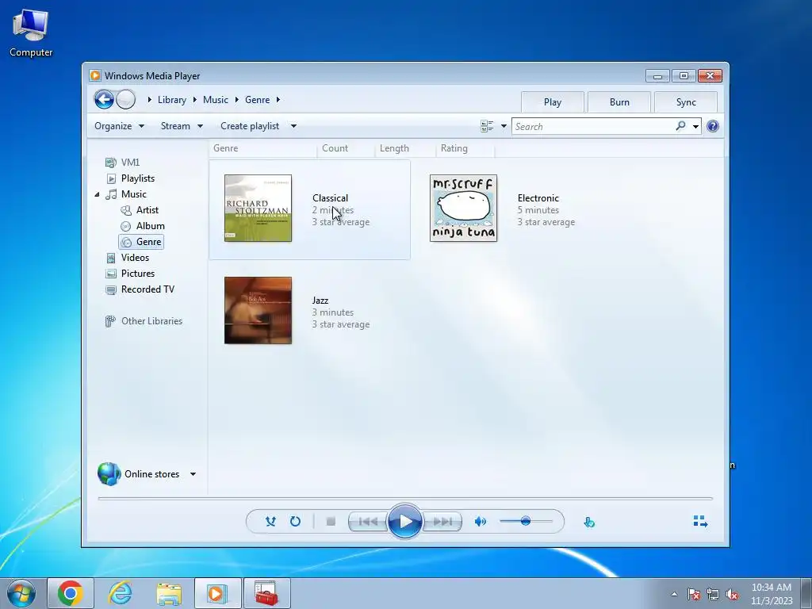
Task: Click the volume slider handle
Action: click(526, 521)
